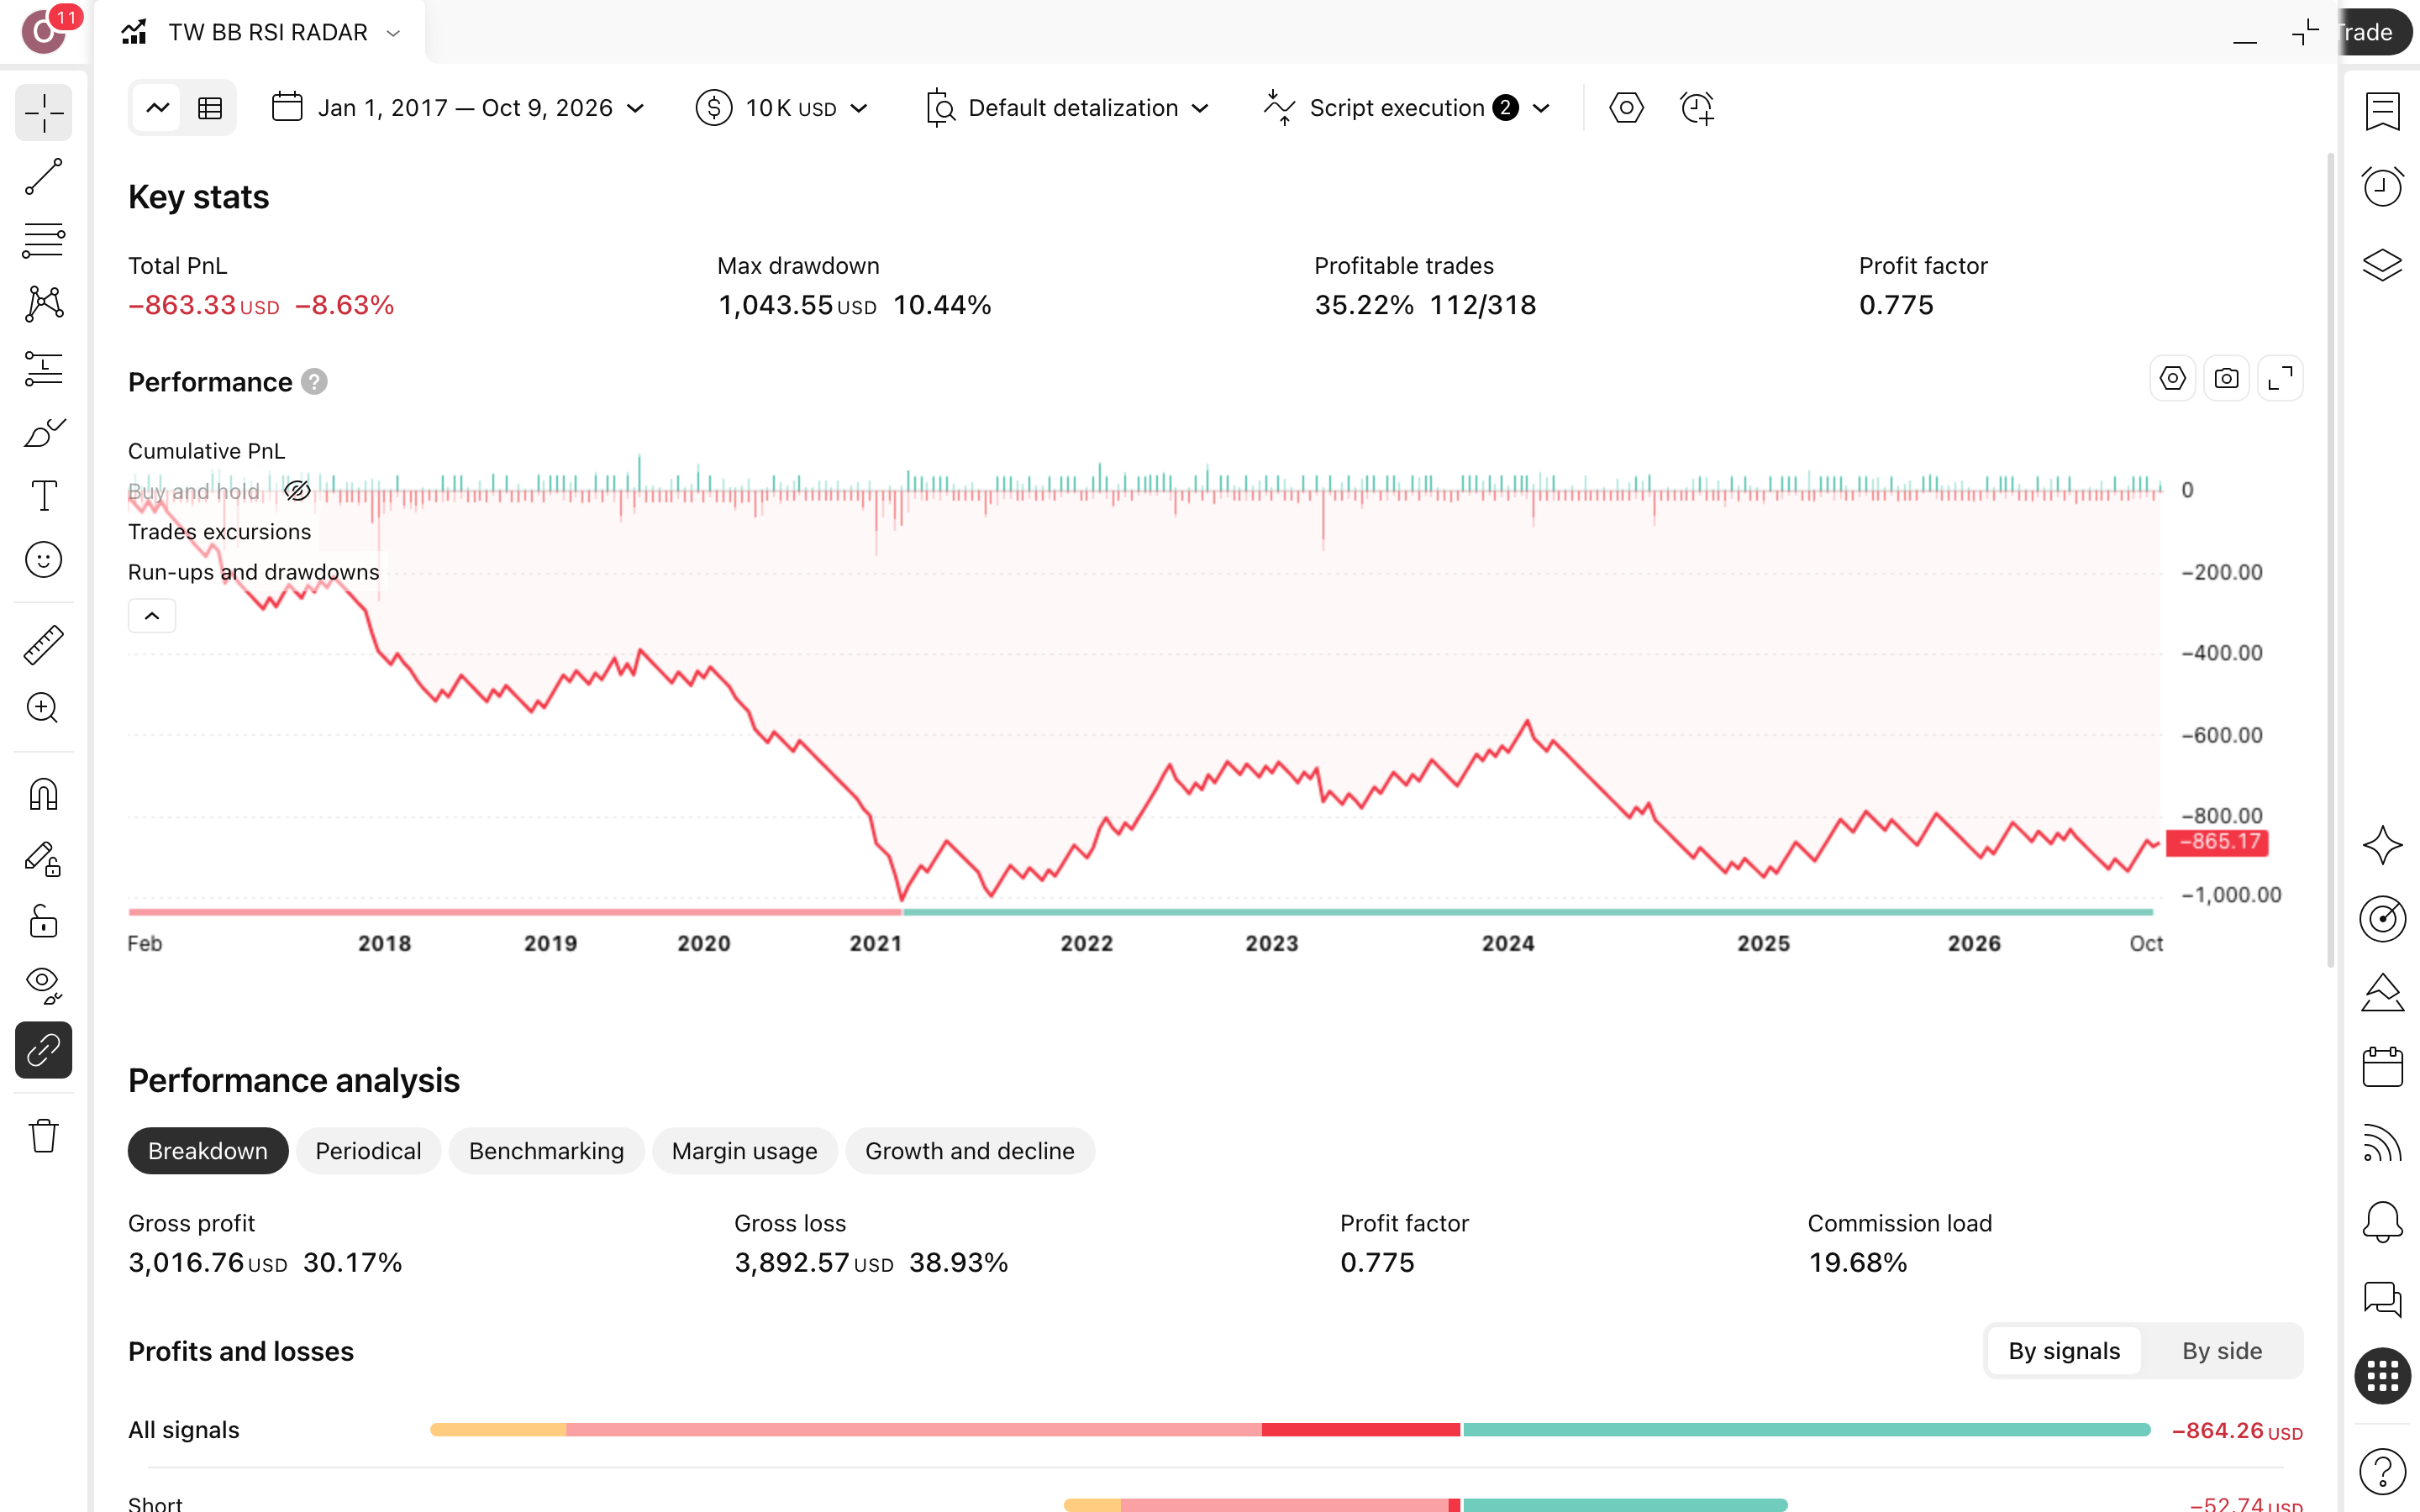Screen dimensions: 2420x1512
Task: Open the date range dropdown
Action: [x=459, y=108]
